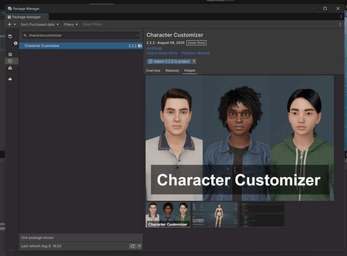Select the Services cloud sidebar icon

point(10,79)
